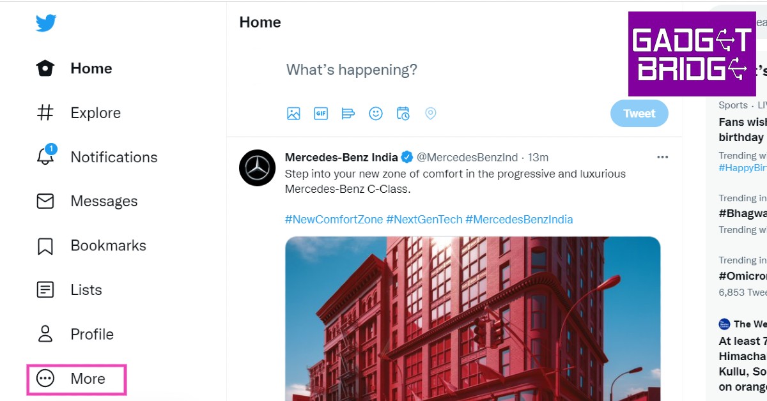Add a poll to the tweet
The image size is (767, 401).
click(348, 114)
